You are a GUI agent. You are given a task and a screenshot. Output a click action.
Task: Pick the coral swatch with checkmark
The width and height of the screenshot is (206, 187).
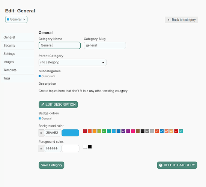[x=167, y=131]
